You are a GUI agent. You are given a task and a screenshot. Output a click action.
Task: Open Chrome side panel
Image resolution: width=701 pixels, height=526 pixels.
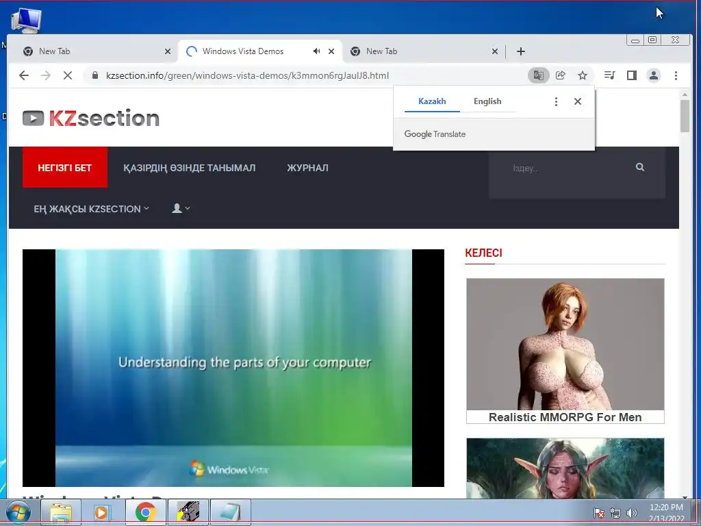coord(631,75)
